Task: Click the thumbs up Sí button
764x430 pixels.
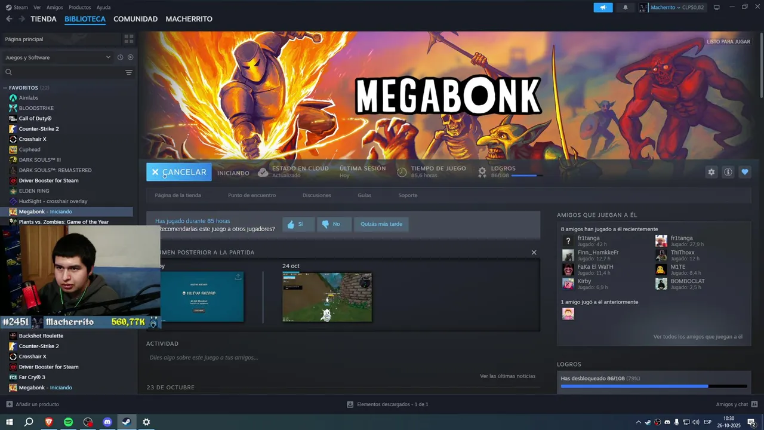Action: coord(298,224)
